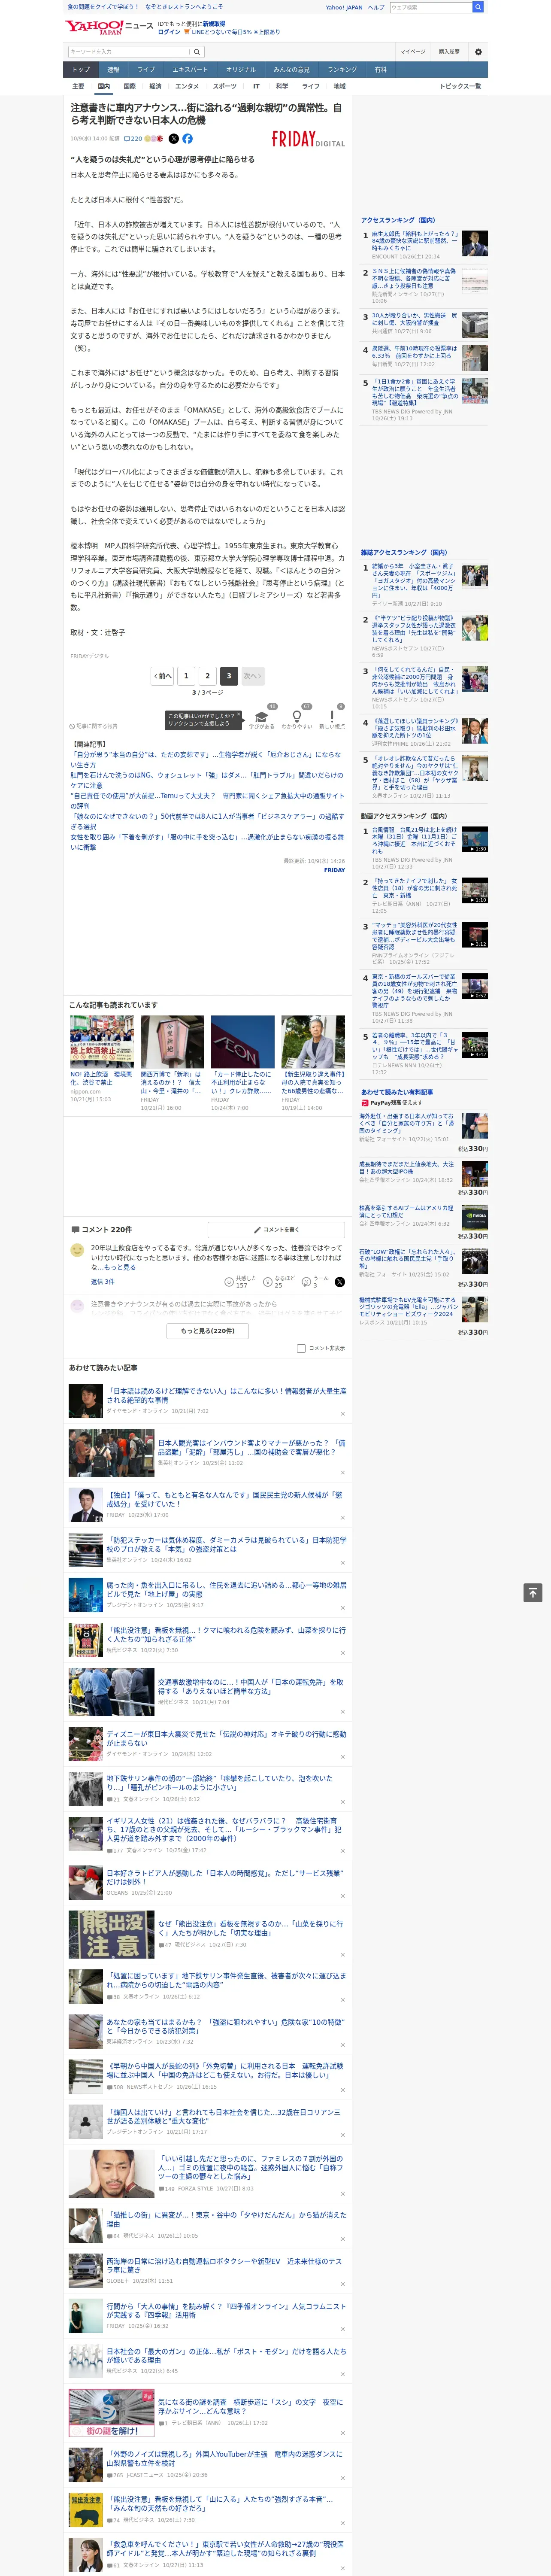Viewport: 551px width, 2576px height.
Task: Click the FRIDAY DIGITAL logo
Action: pos(308,140)
